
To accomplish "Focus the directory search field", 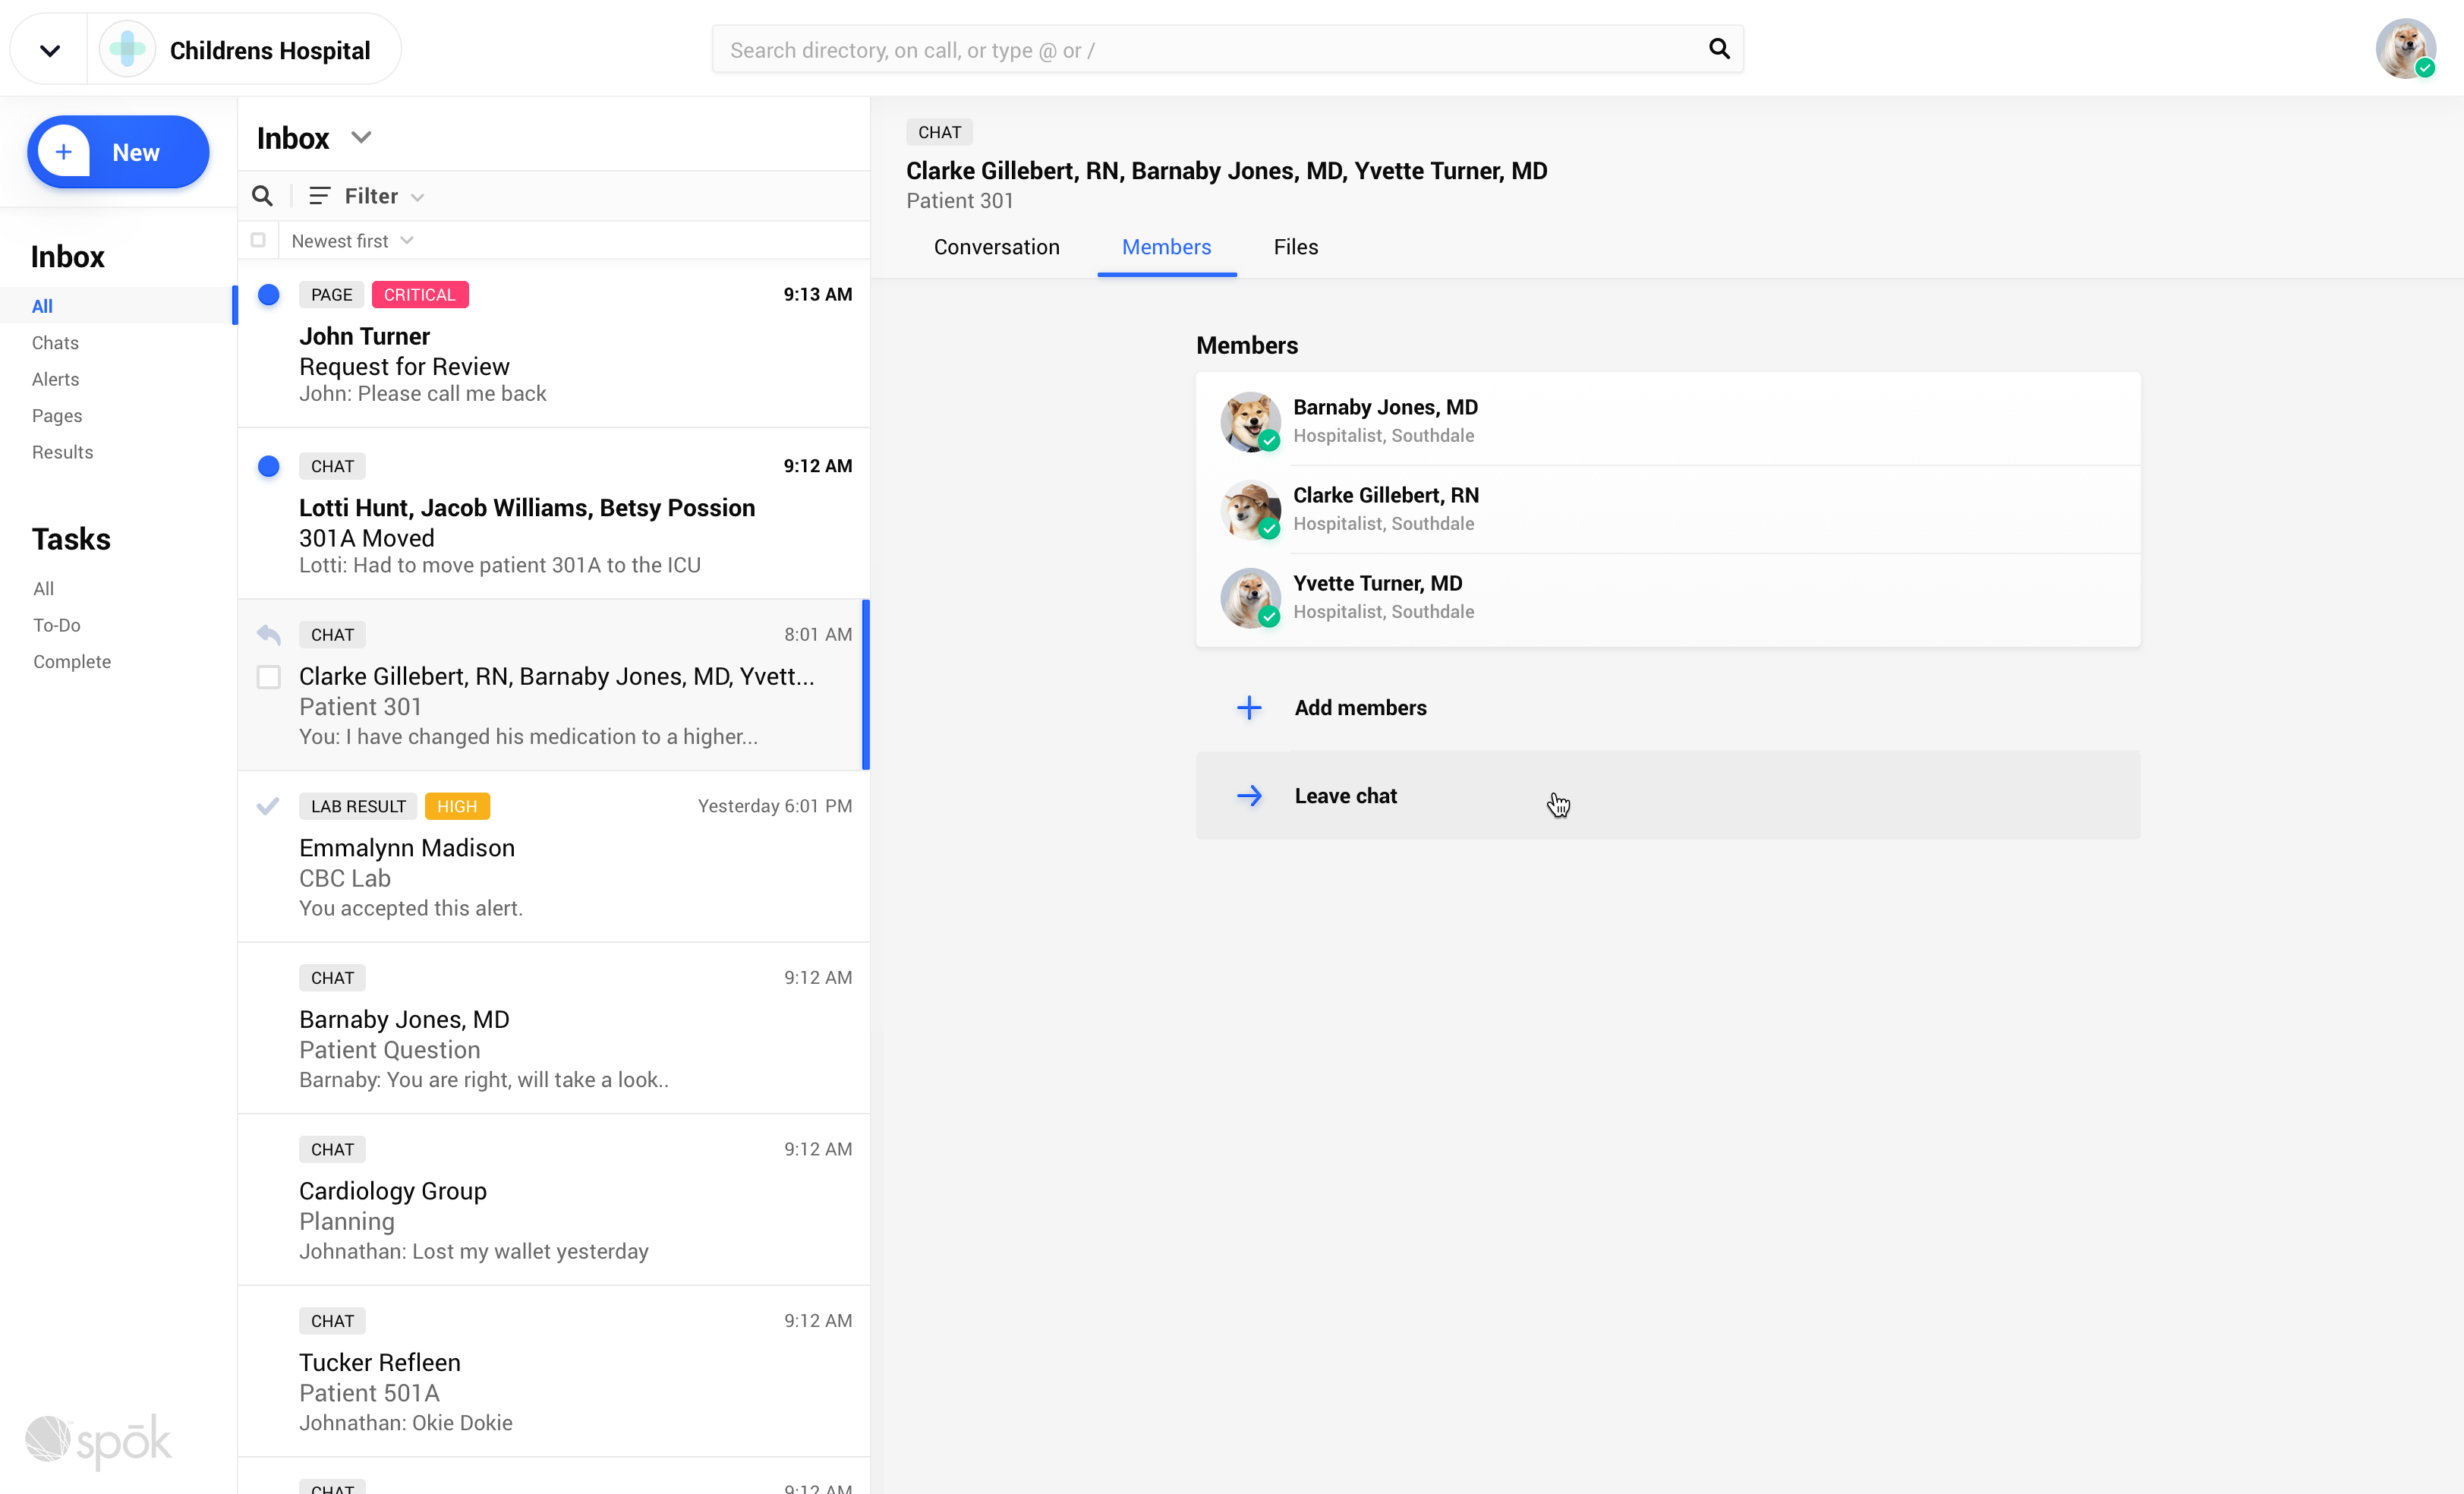I will 1227,49.
